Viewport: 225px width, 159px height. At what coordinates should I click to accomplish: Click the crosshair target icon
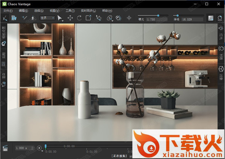pos(129,18)
